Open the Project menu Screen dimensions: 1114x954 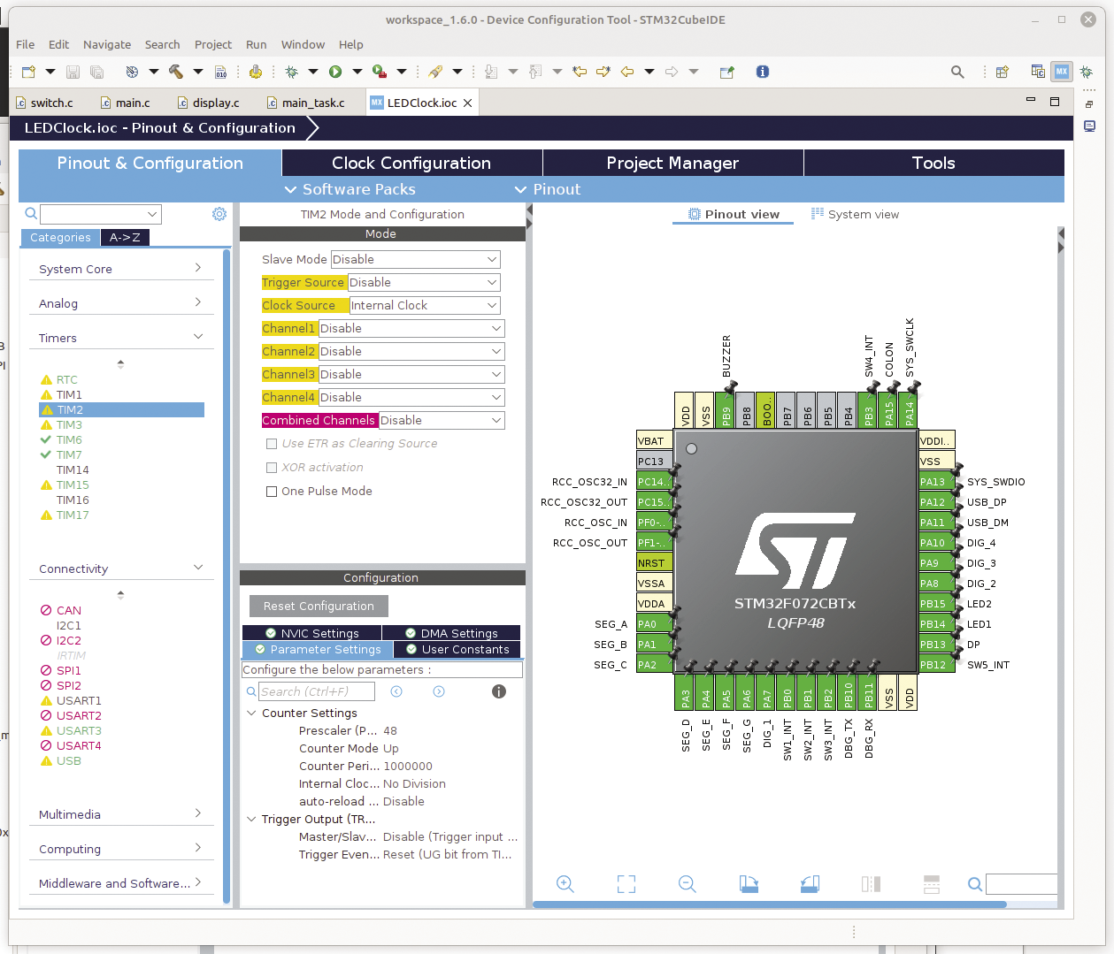tap(213, 44)
